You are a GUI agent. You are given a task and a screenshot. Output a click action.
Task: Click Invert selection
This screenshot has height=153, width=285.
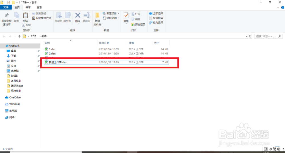(x=156, y=22)
